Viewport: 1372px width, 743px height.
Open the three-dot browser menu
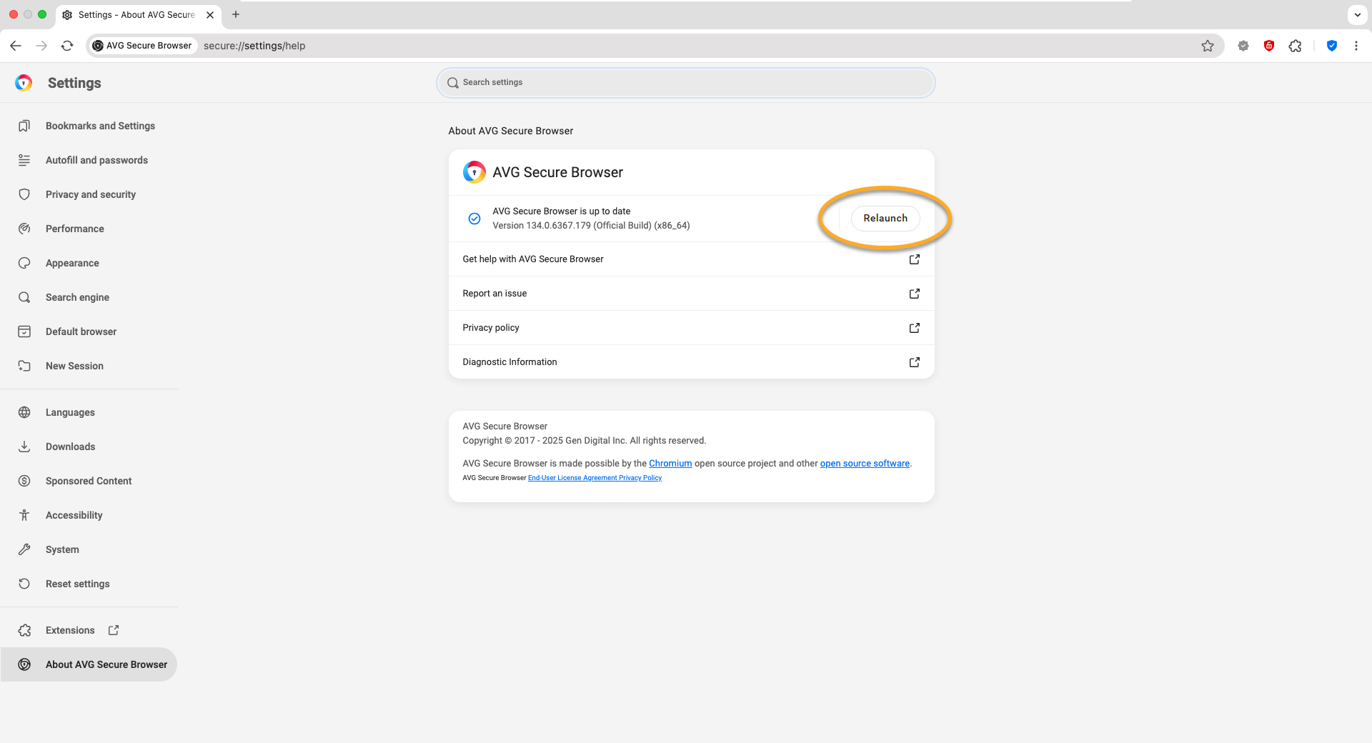1356,46
